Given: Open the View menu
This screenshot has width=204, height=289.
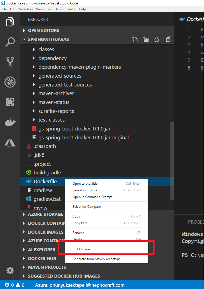Looking at the screenshot, I should 39,9.
